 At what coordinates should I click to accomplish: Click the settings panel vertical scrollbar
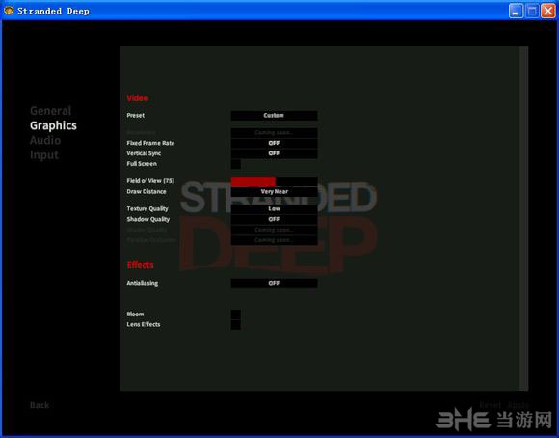(x=523, y=218)
